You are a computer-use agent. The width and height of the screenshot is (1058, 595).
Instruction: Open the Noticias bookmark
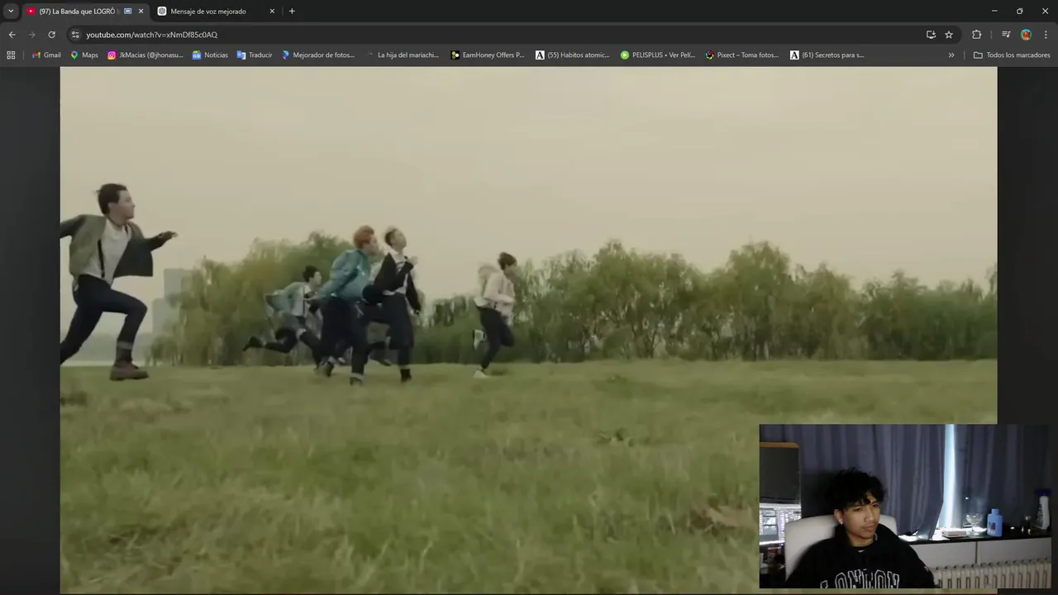[210, 55]
